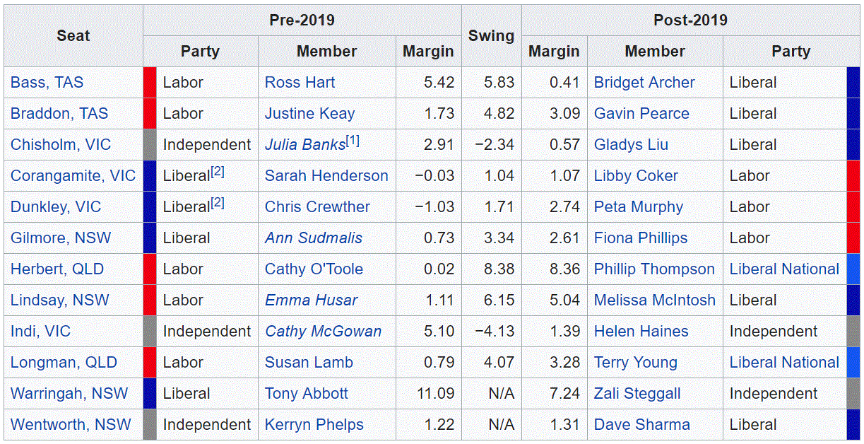Click the Swing column header
This screenshot has height=444, width=864.
491,36
